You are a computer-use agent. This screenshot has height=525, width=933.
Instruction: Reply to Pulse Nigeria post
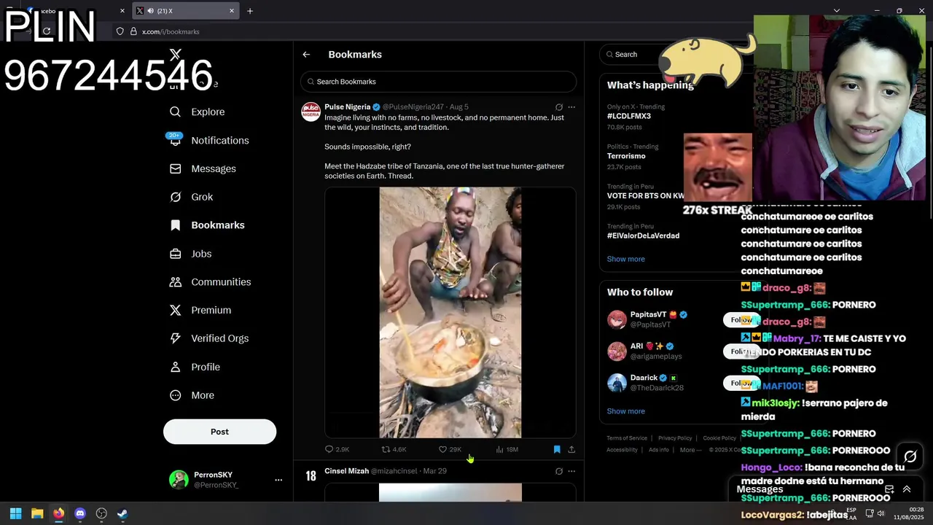tap(337, 449)
